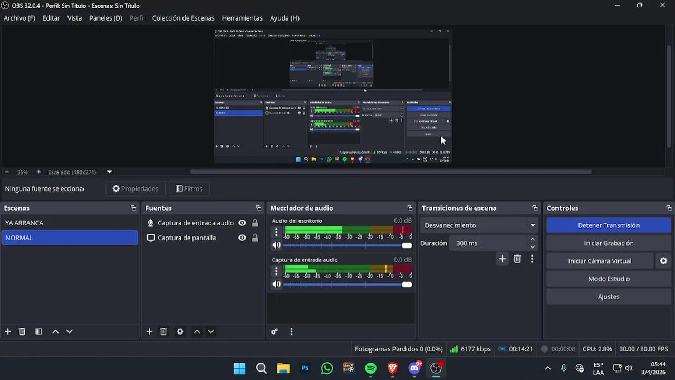Adjust Audio del escritorio volume slider
Viewport: 675px width, 380px height.
348,245
